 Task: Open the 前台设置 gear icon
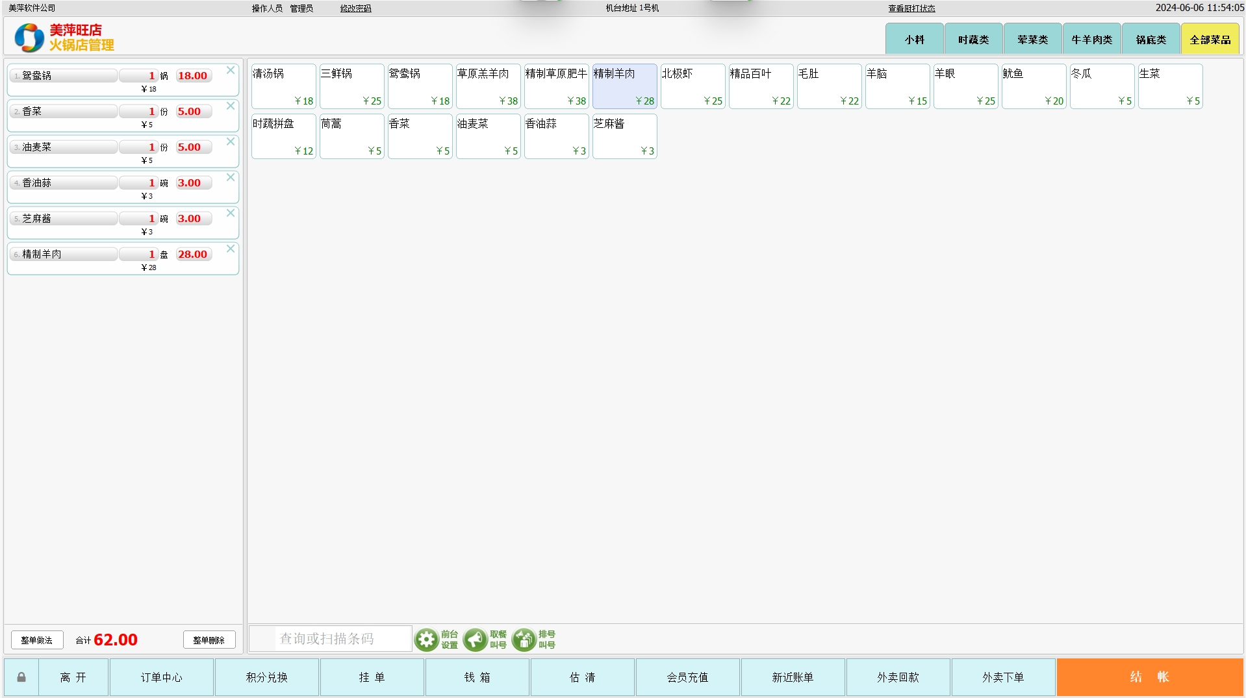(x=427, y=640)
